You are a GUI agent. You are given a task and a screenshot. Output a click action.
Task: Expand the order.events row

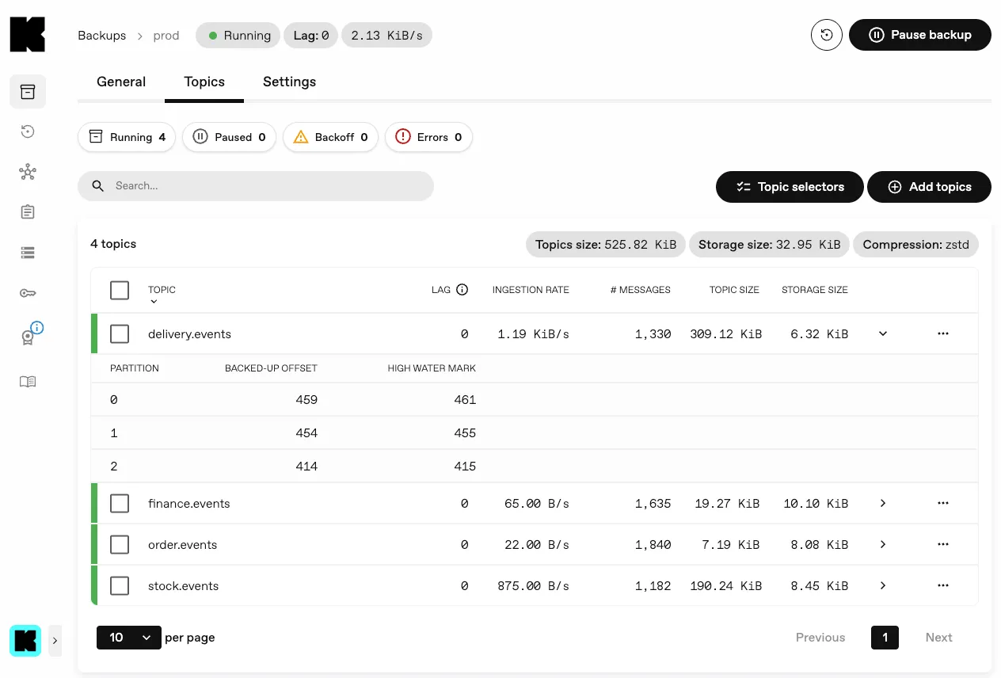883,545
